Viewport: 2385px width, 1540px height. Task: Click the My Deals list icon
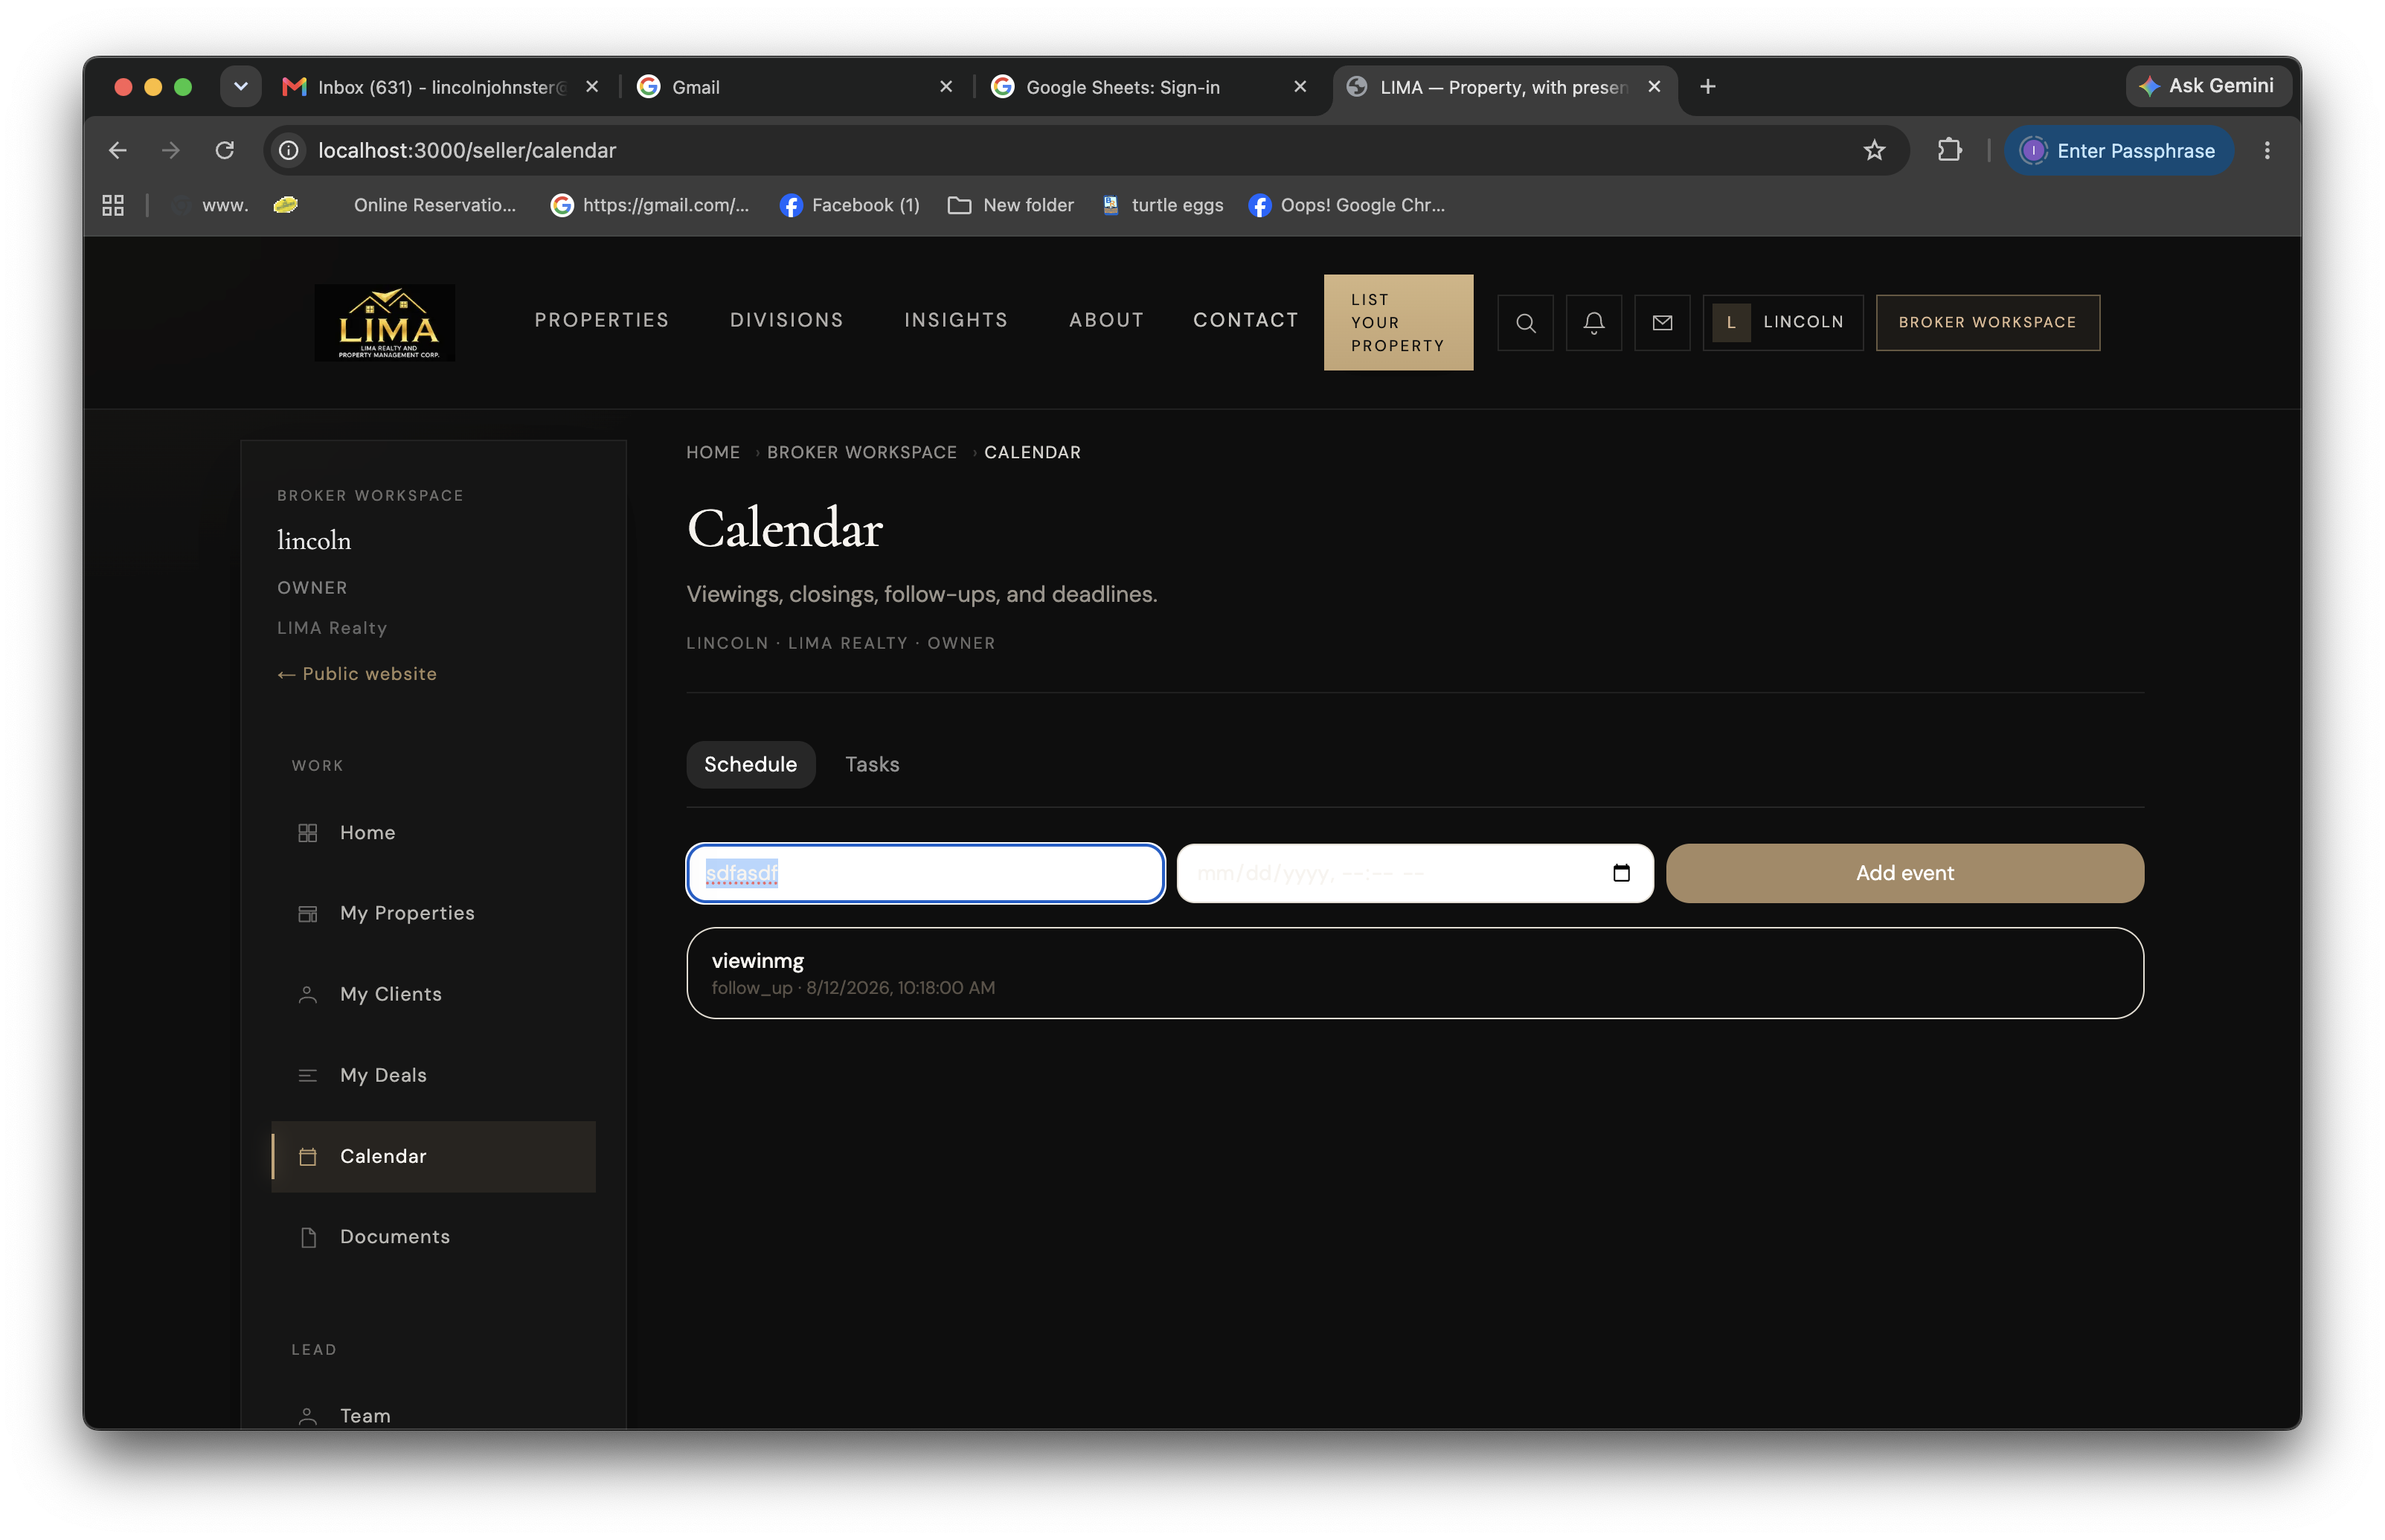coord(308,1075)
